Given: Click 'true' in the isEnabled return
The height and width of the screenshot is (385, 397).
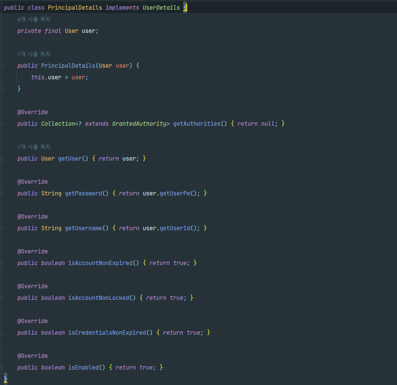Looking at the screenshot, I should (x=146, y=368).
